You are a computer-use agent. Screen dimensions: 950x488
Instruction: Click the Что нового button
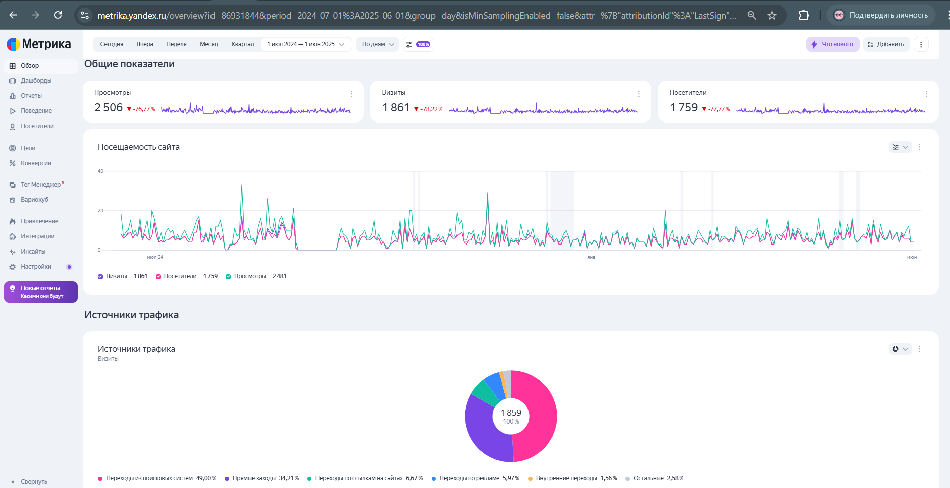tap(833, 44)
